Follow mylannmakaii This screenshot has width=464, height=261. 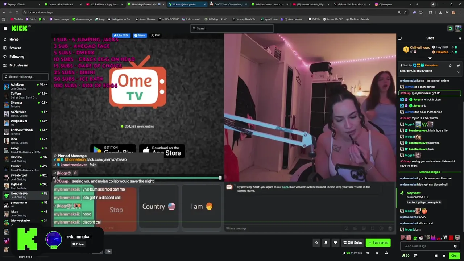(x=78, y=244)
